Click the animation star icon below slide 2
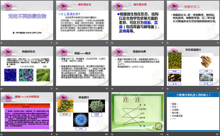The width and height of the screenshot is (220, 136). pos(57,43)
